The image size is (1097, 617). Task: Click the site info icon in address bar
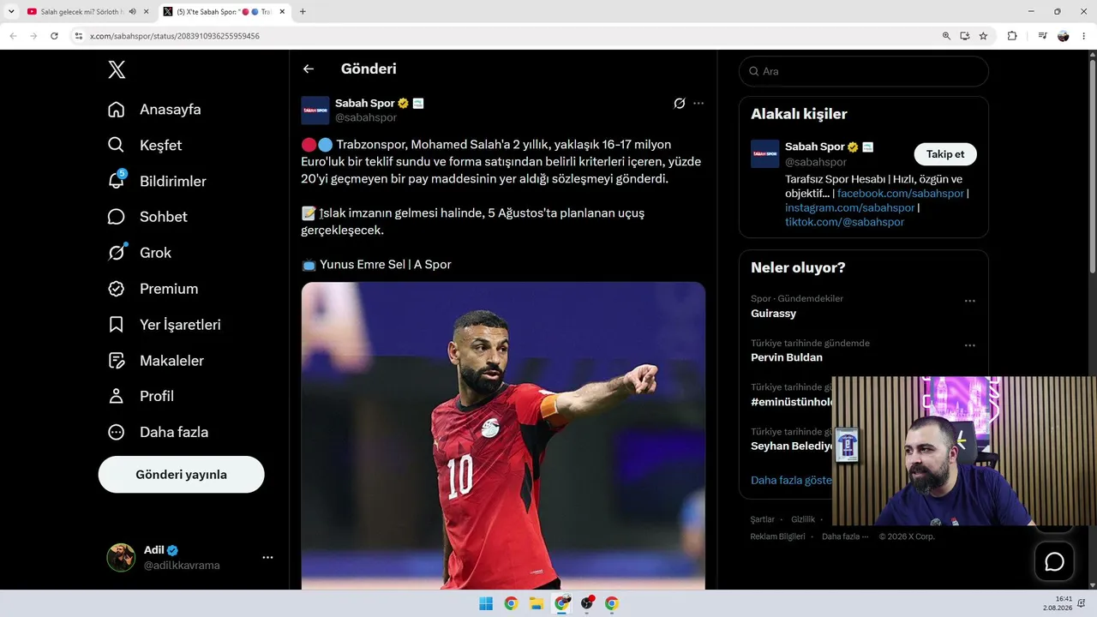coord(78,36)
